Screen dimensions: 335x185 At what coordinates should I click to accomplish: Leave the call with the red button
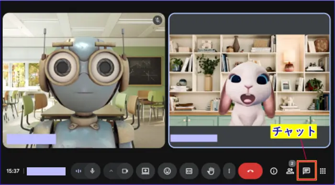pos(250,171)
